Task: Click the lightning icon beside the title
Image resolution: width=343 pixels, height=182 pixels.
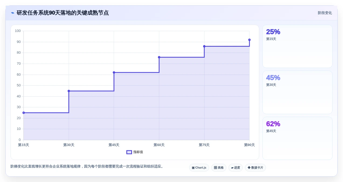Action: tap(13, 13)
